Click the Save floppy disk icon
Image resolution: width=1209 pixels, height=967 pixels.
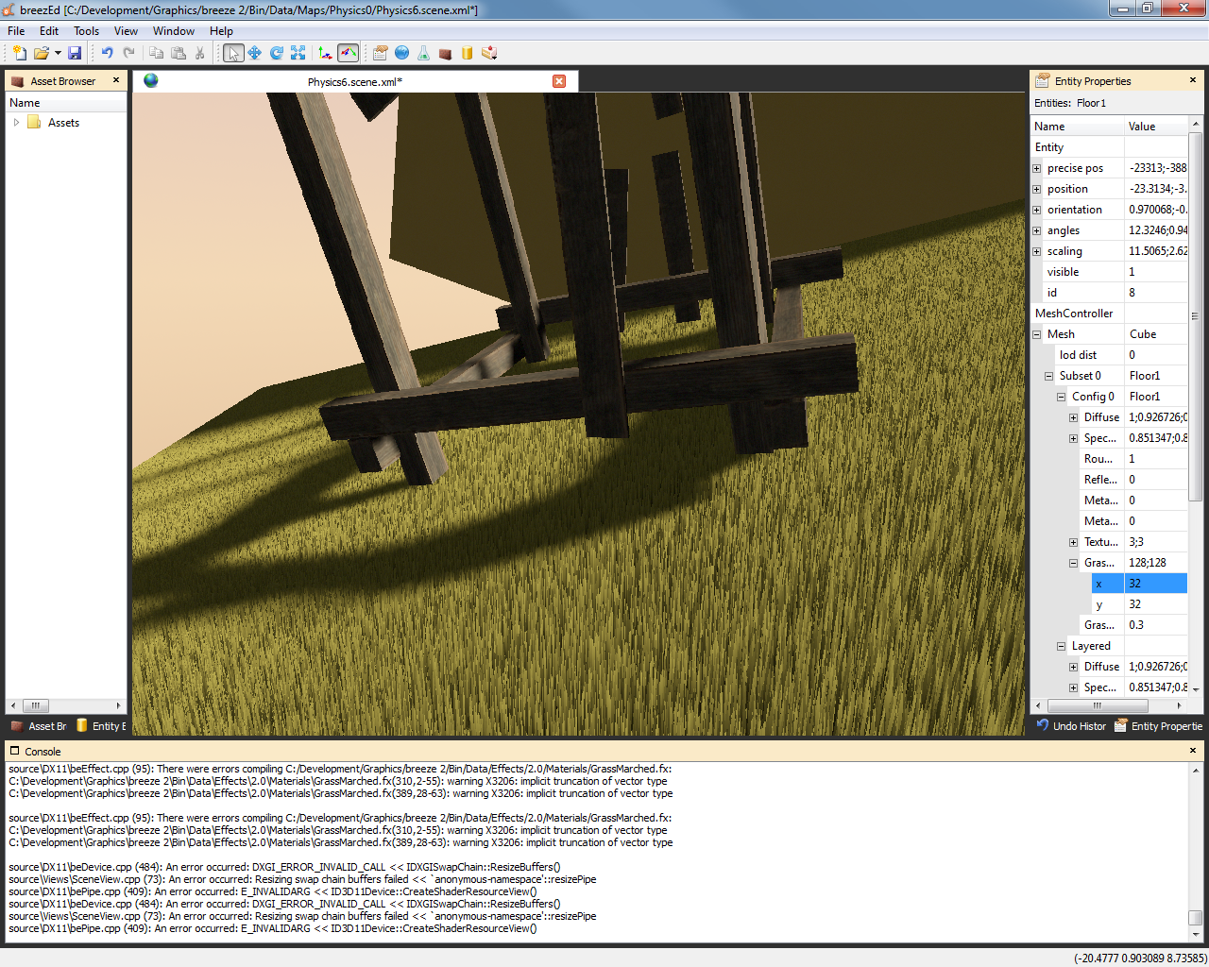pyautogui.click(x=75, y=53)
